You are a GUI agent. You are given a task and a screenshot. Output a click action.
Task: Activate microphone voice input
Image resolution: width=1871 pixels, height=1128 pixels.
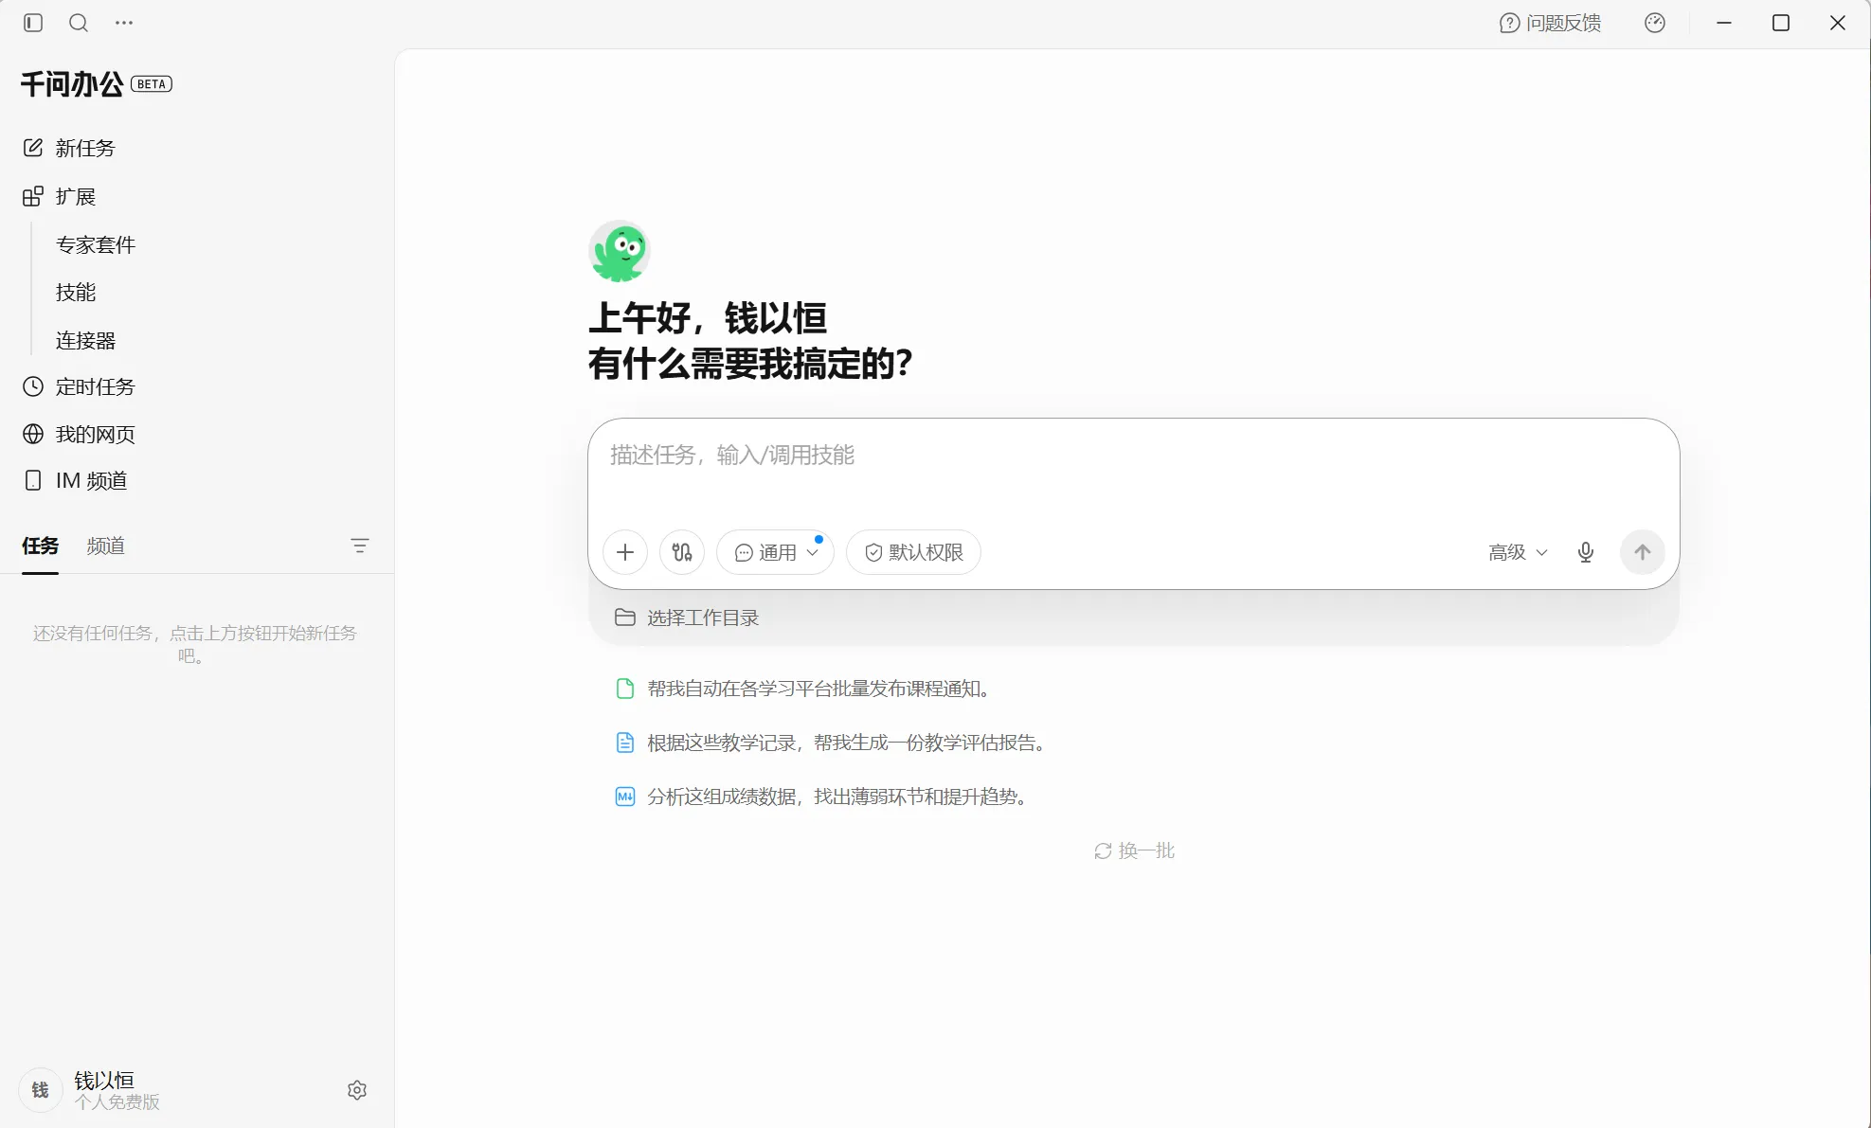[x=1586, y=552]
